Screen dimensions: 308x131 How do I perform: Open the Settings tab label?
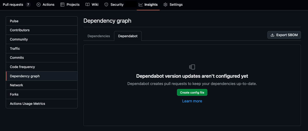point(176,5)
